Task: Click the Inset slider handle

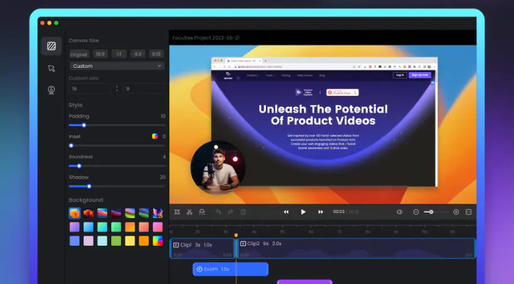Action: click(x=71, y=145)
